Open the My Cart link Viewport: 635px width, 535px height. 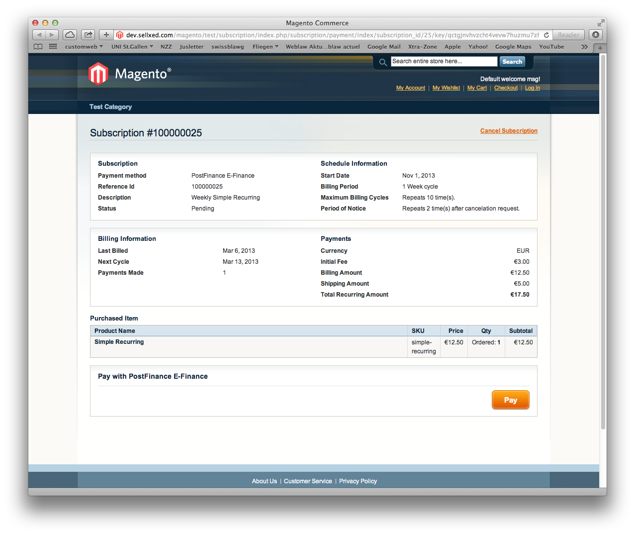(477, 88)
